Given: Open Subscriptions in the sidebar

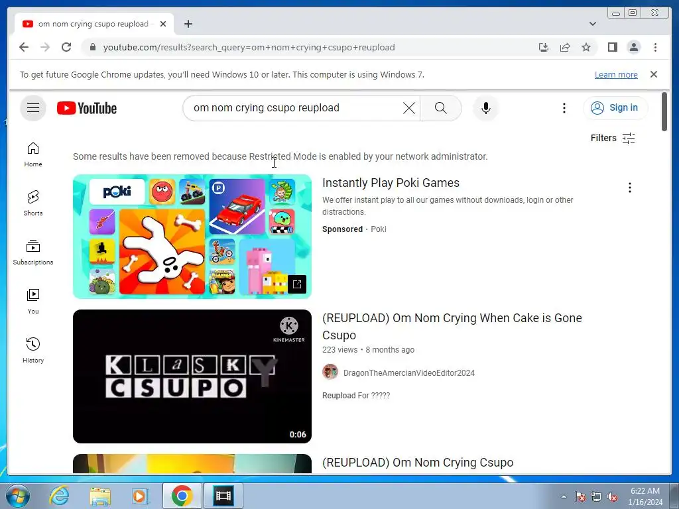Looking at the screenshot, I should pyautogui.click(x=33, y=253).
